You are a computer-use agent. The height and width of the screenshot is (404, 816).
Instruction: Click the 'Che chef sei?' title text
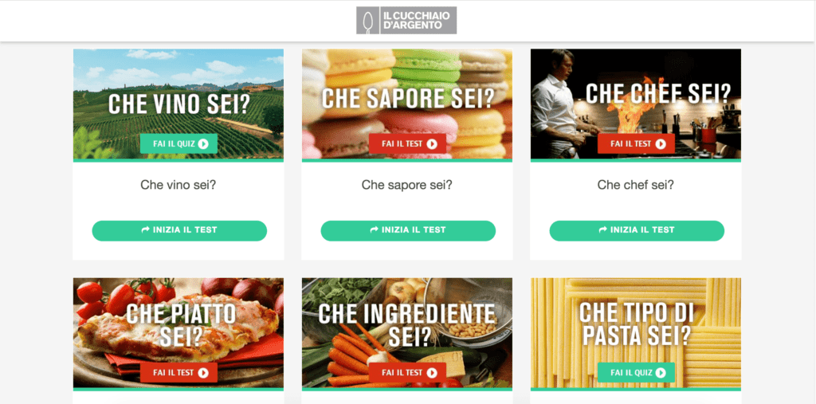[635, 185]
